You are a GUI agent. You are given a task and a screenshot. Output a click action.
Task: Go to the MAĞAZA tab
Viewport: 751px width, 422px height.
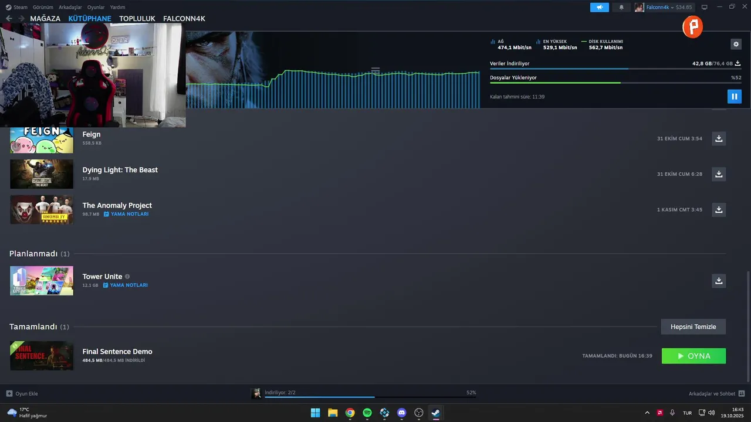pyautogui.click(x=45, y=19)
